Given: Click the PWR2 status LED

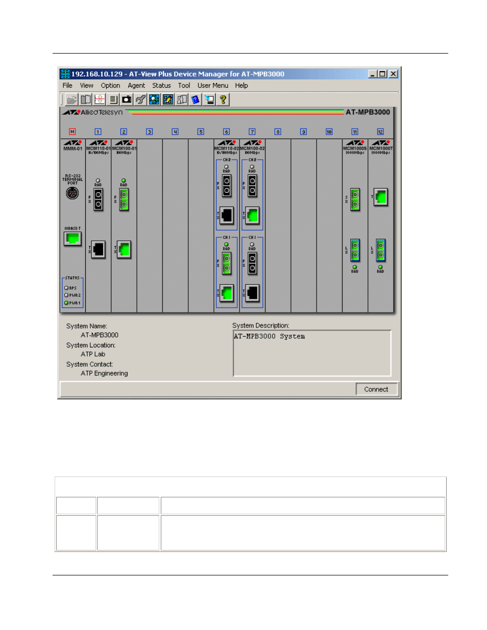Looking at the screenshot, I should (66, 295).
